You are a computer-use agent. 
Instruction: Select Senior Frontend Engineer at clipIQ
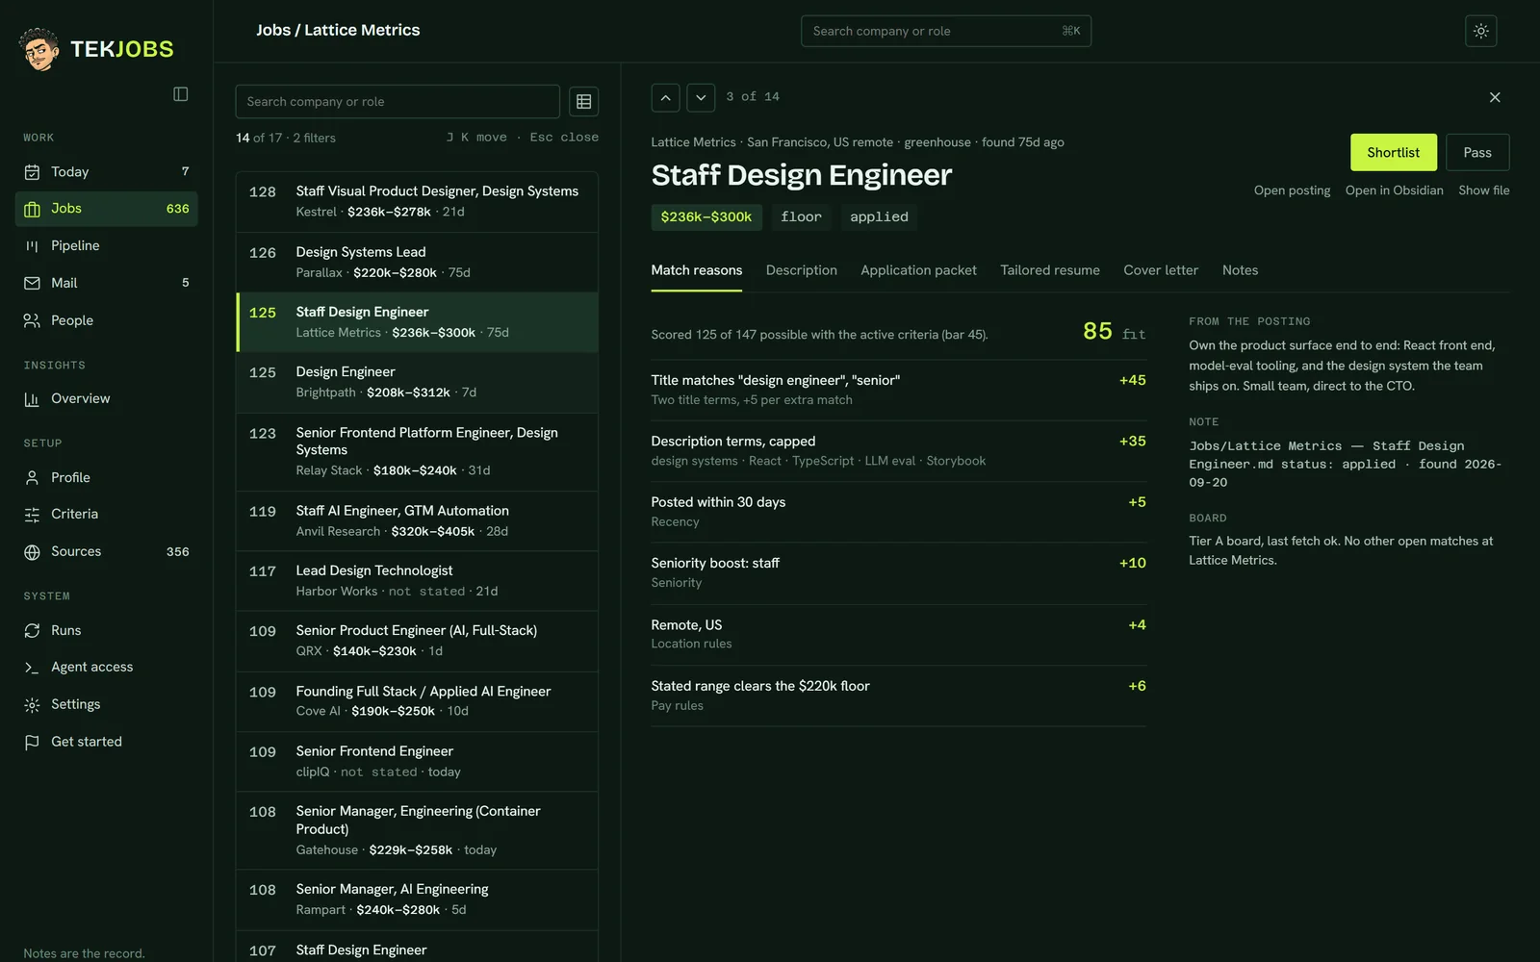[x=417, y=762]
